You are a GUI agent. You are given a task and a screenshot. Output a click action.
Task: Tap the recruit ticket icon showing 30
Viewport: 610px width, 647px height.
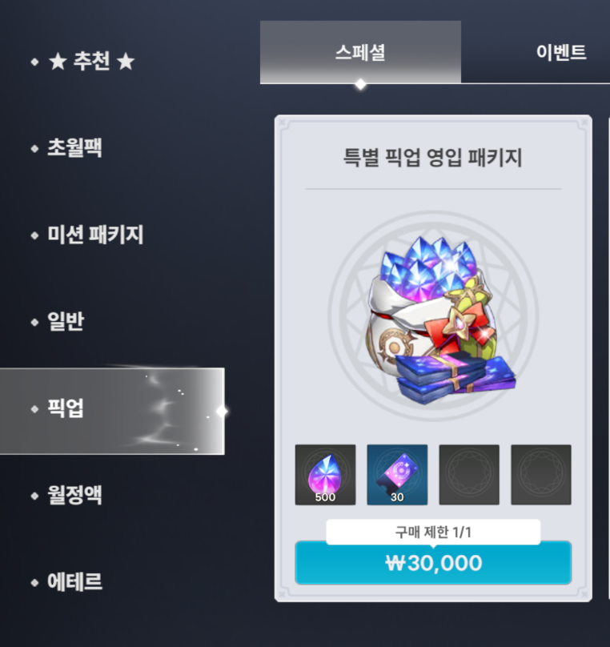coord(397,475)
